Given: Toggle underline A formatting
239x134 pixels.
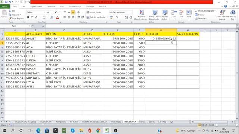Looking at the screenshot, I should point(36,17).
